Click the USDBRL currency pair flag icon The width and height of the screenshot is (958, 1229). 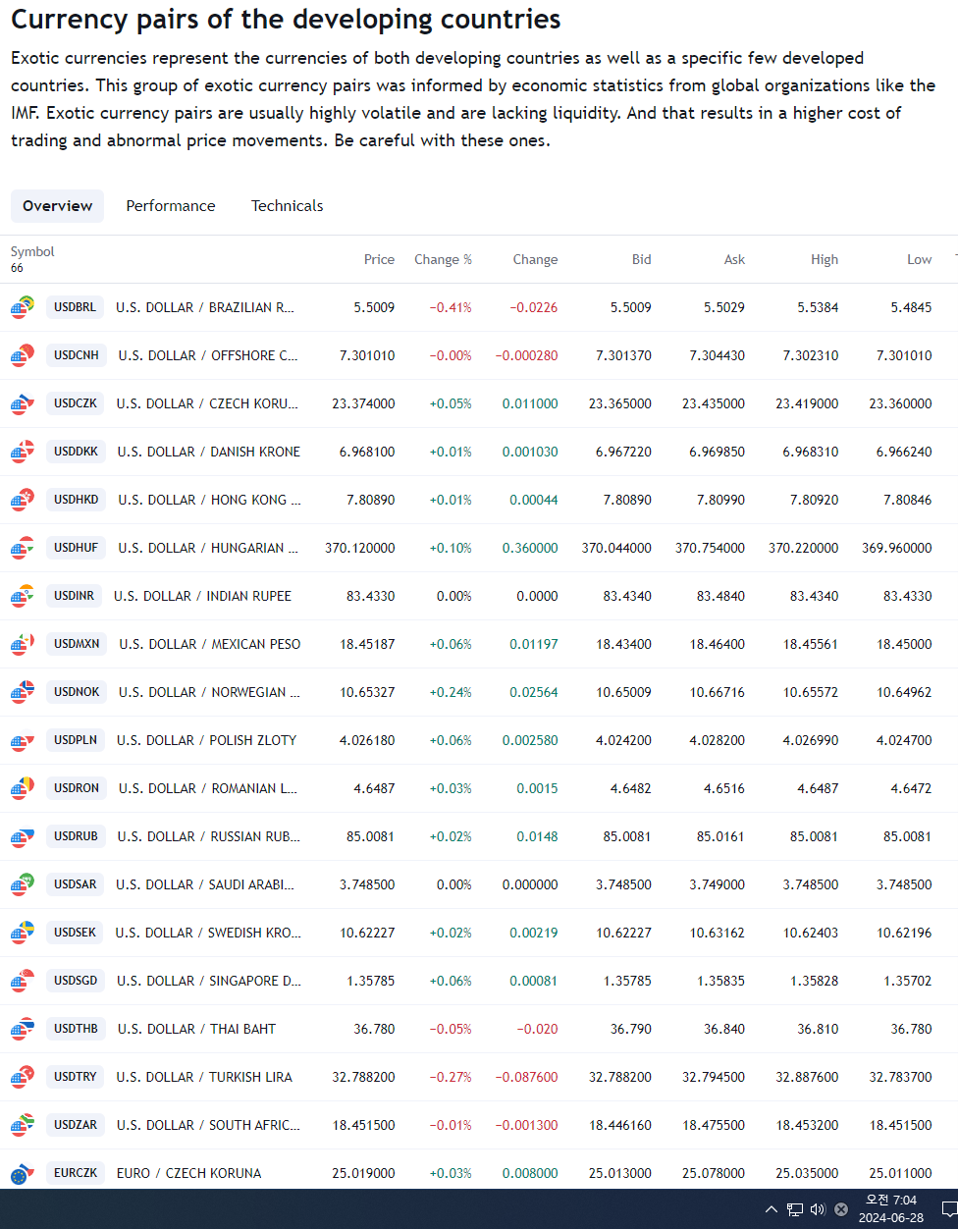click(x=23, y=307)
